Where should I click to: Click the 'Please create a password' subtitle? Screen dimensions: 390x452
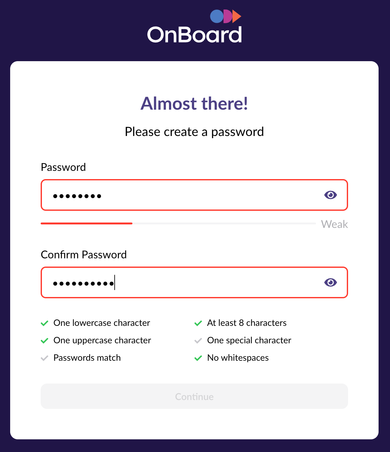click(x=194, y=132)
